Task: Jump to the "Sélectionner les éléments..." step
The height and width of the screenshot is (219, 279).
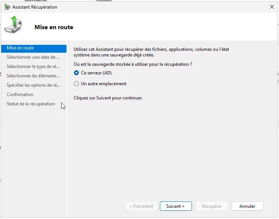Action: (x=33, y=76)
